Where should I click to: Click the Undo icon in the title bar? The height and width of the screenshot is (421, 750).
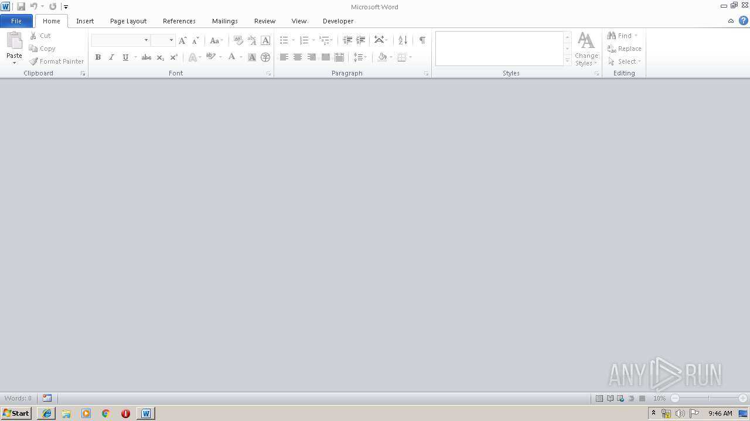[34, 6]
